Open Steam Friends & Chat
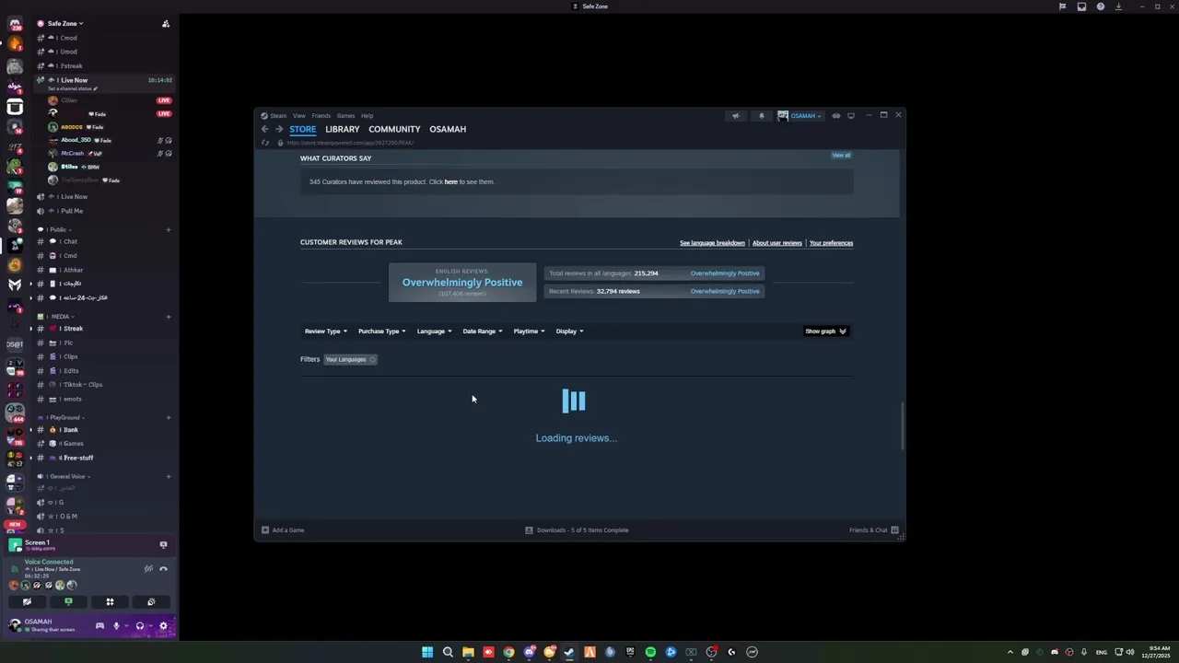The width and height of the screenshot is (1179, 663). click(x=874, y=530)
